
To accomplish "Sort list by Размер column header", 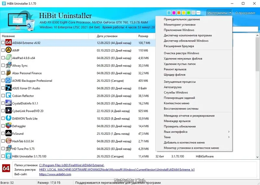I will (145, 36).
